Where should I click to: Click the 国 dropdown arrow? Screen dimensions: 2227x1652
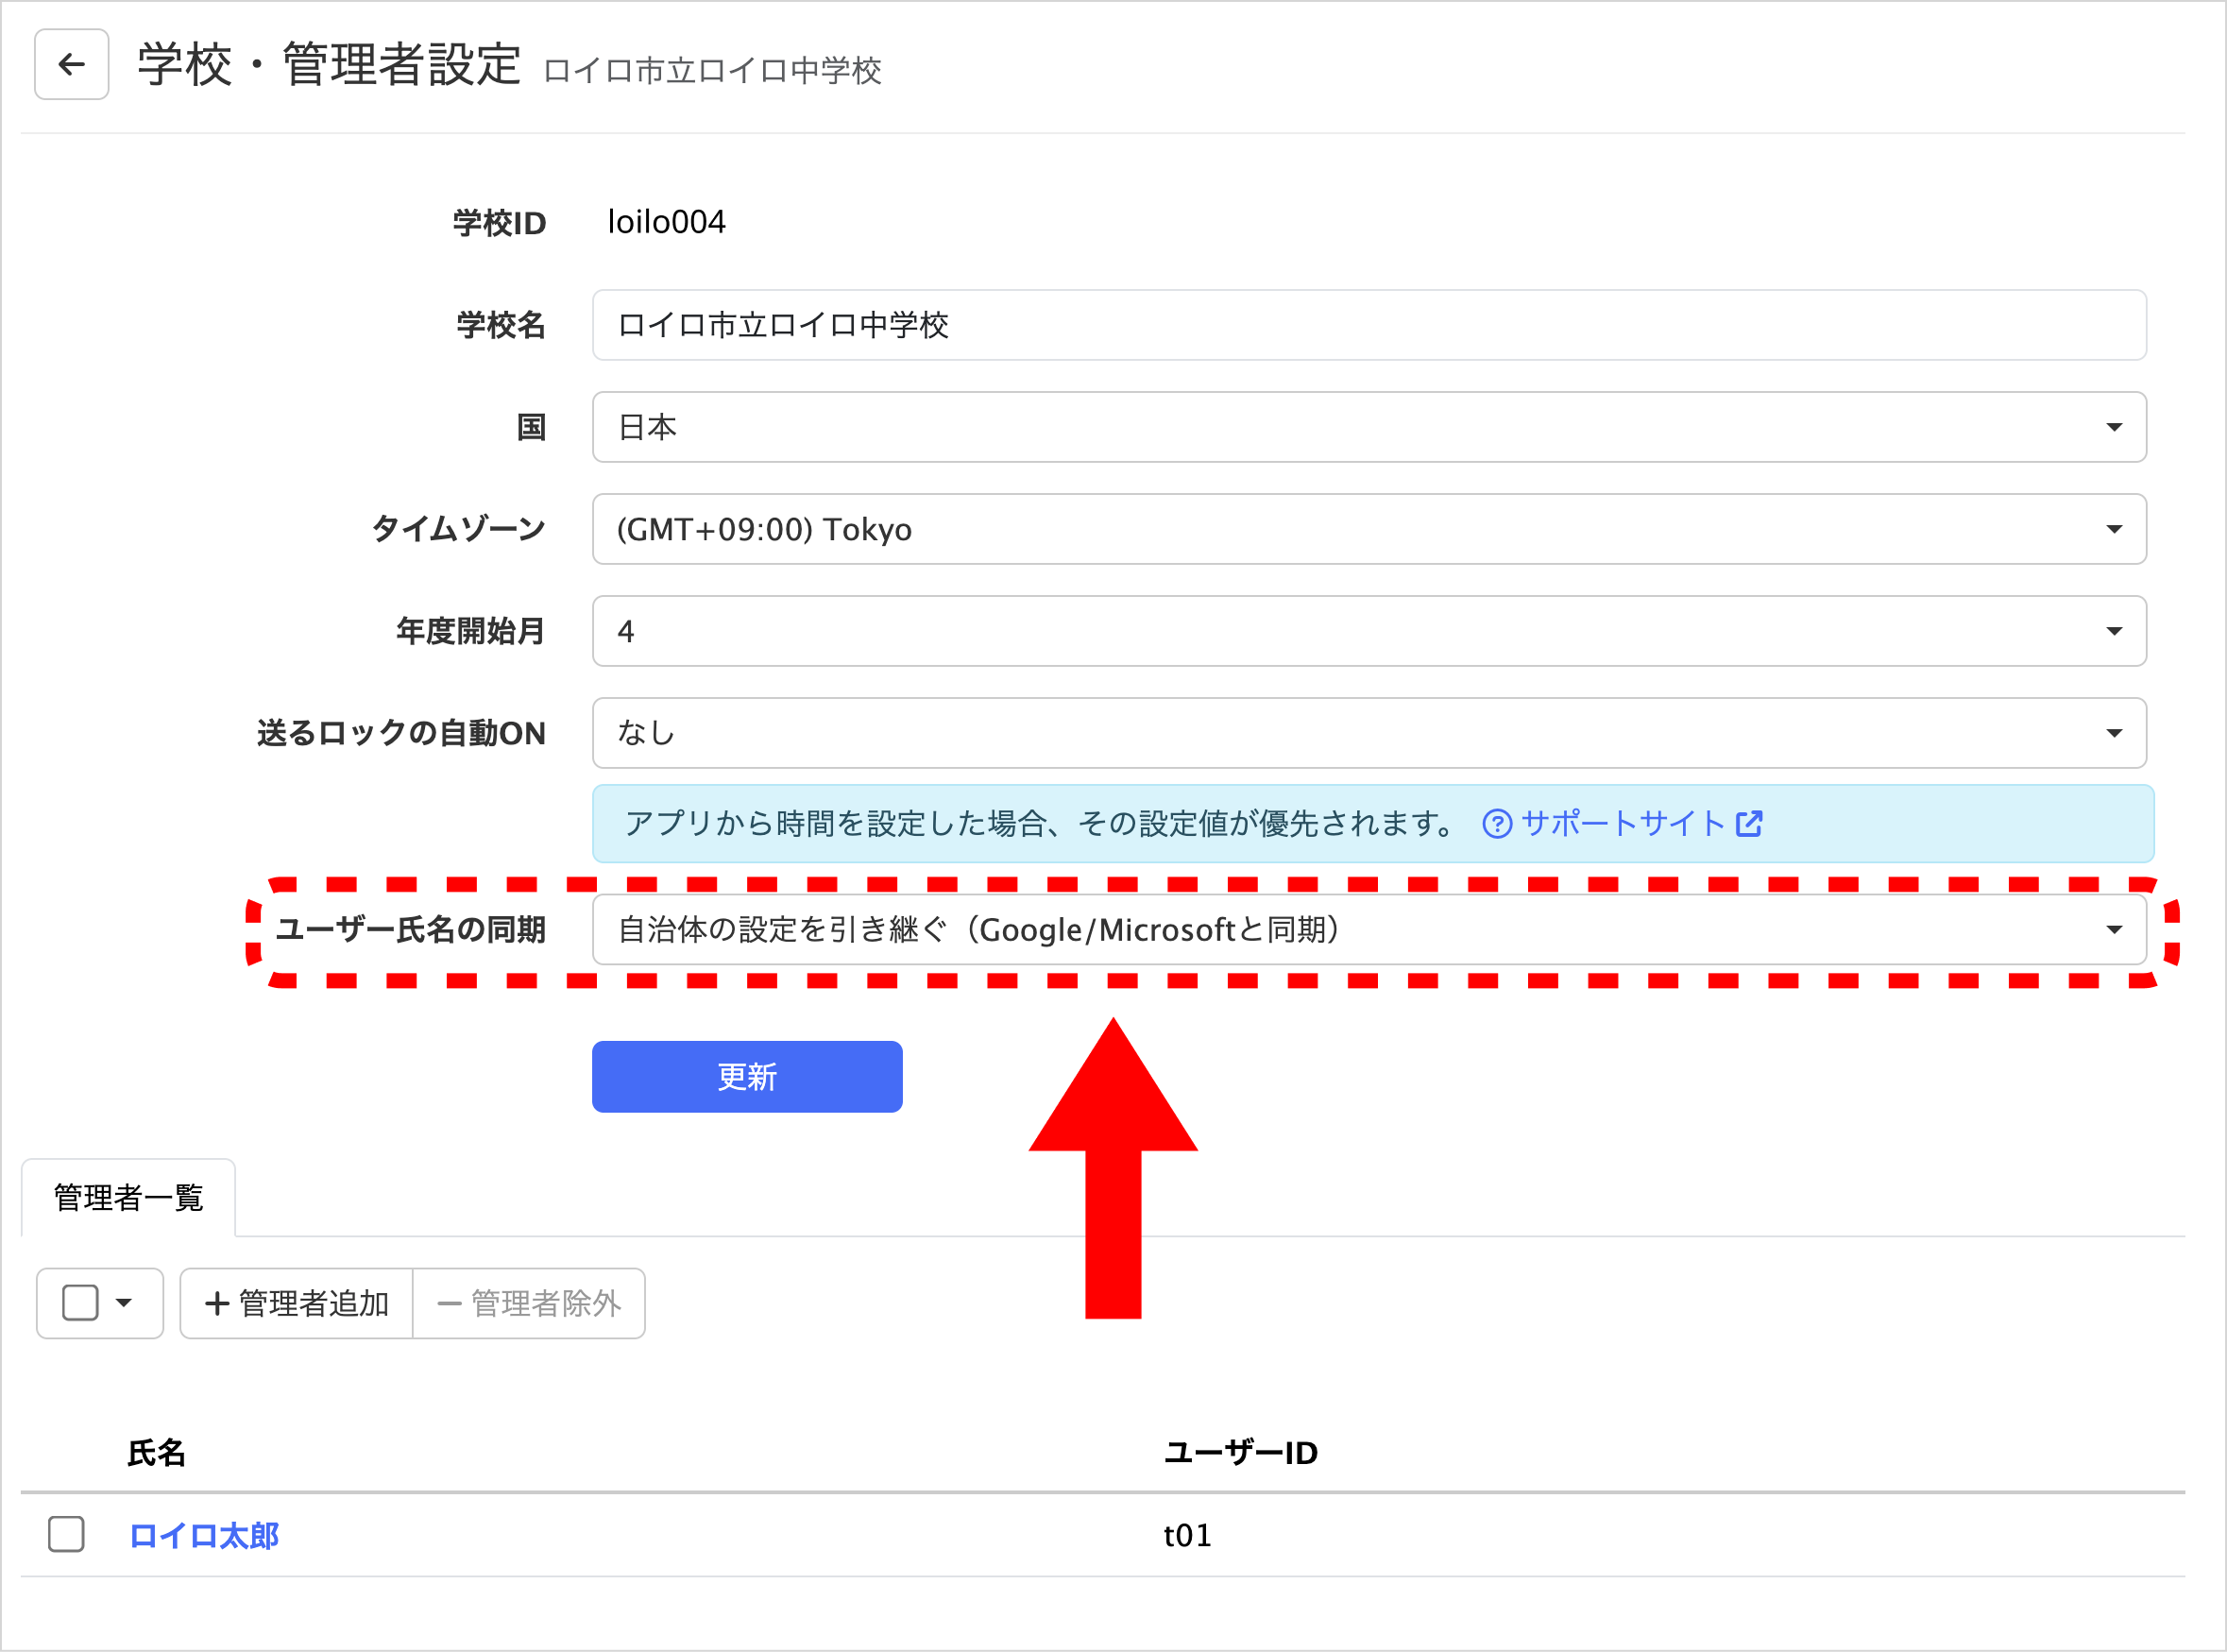[x=2113, y=428]
